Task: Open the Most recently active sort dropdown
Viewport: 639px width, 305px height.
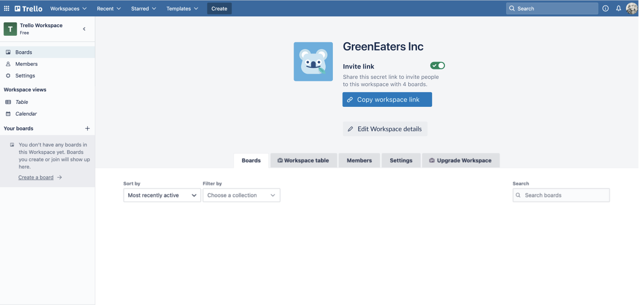Action: coord(162,195)
